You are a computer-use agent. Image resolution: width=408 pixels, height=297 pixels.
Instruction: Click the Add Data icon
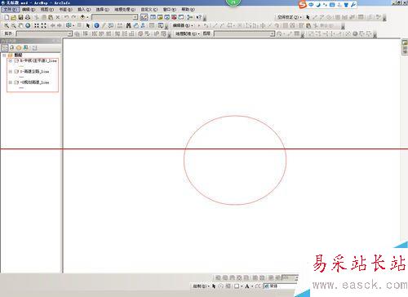pos(82,17)
